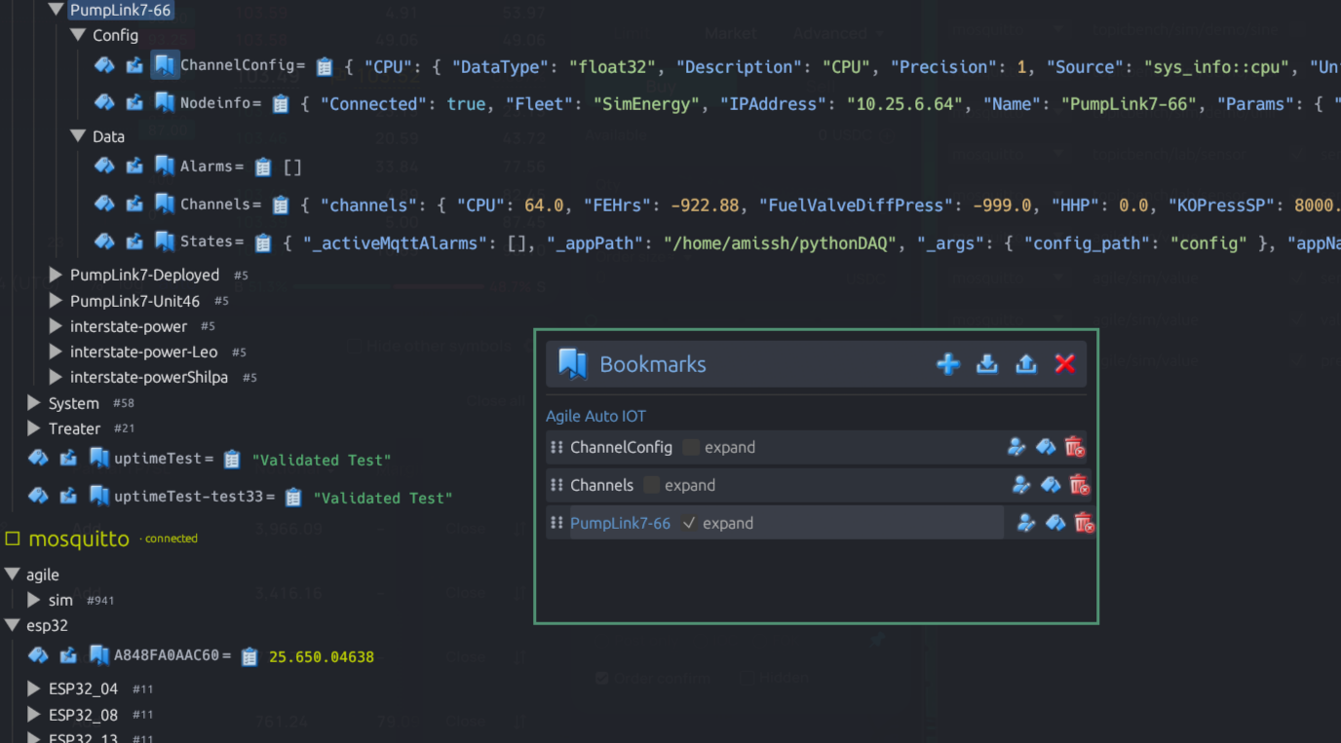Viewport: 1341px width, 743px height.
Task: Click the Bookmarks panel title
Action: (x=653, y=364)
